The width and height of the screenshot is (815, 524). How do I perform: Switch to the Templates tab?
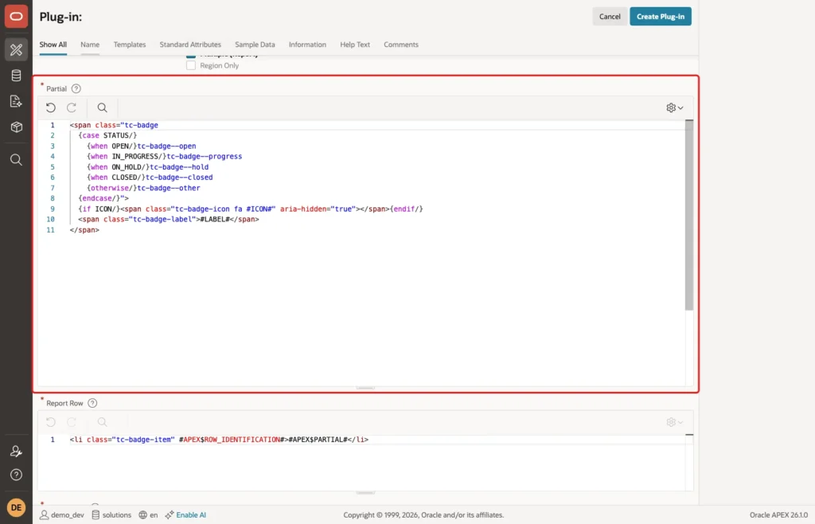point(130,45)
